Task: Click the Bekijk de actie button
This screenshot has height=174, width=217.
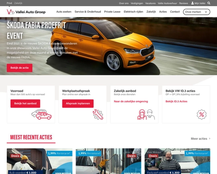Action: (20, 68)
